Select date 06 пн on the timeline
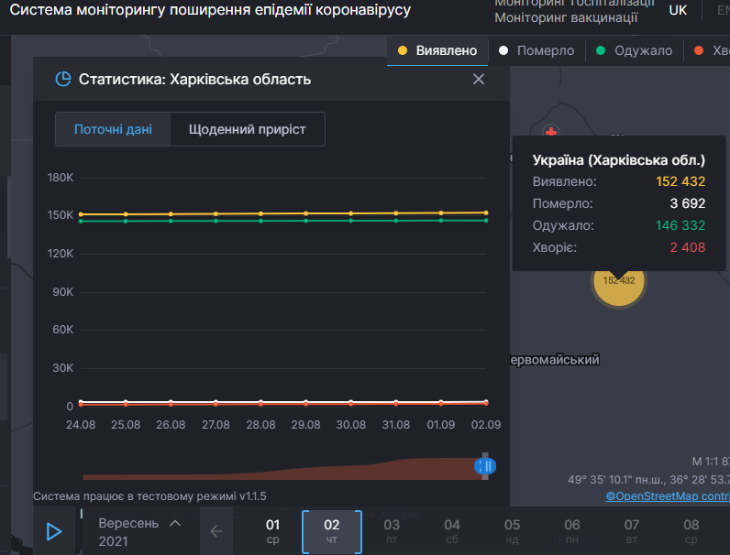This screenshot has height=555, width=730. (571, 531)
